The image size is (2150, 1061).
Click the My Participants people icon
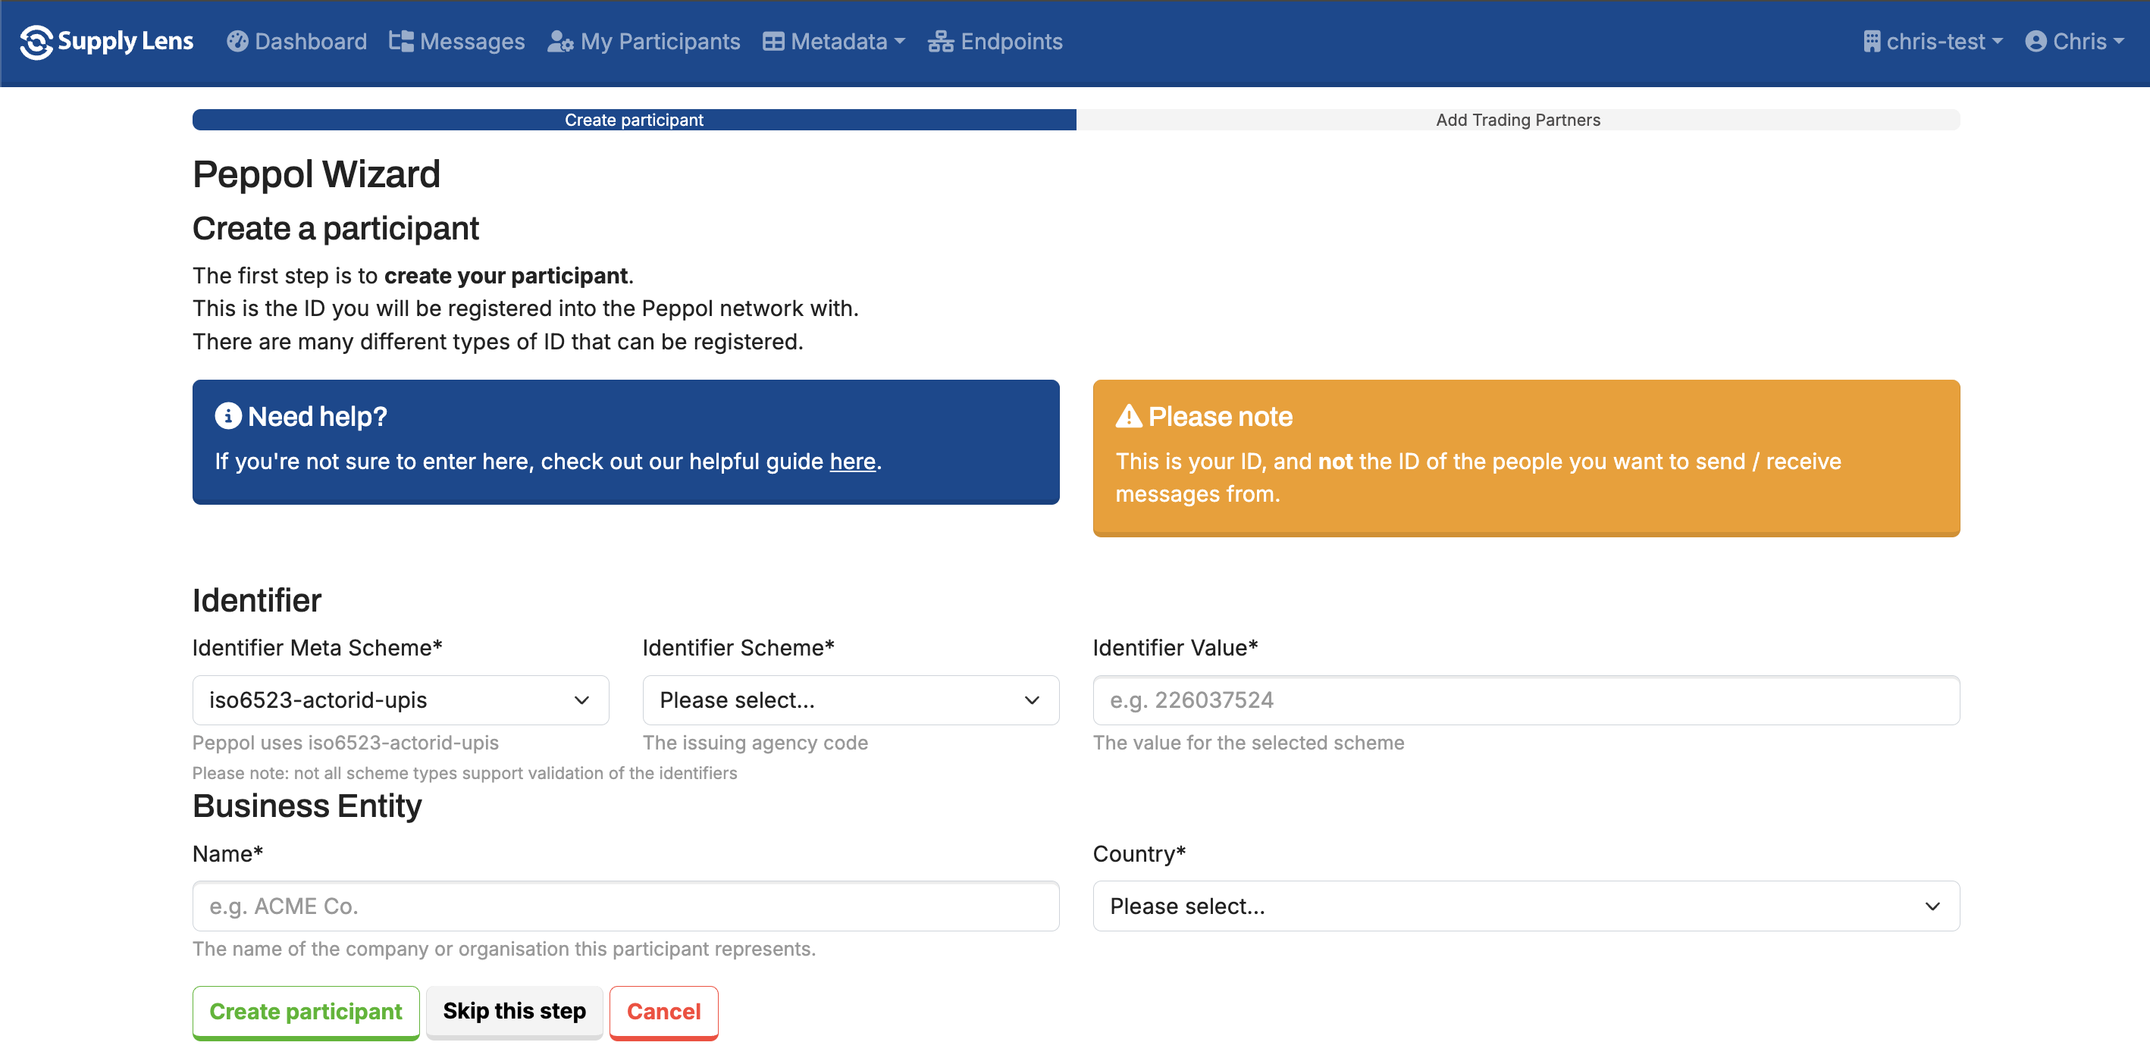coord(560,42)
